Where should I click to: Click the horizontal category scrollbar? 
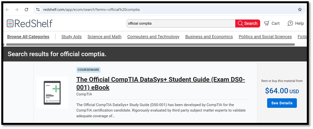coord(150,45)
